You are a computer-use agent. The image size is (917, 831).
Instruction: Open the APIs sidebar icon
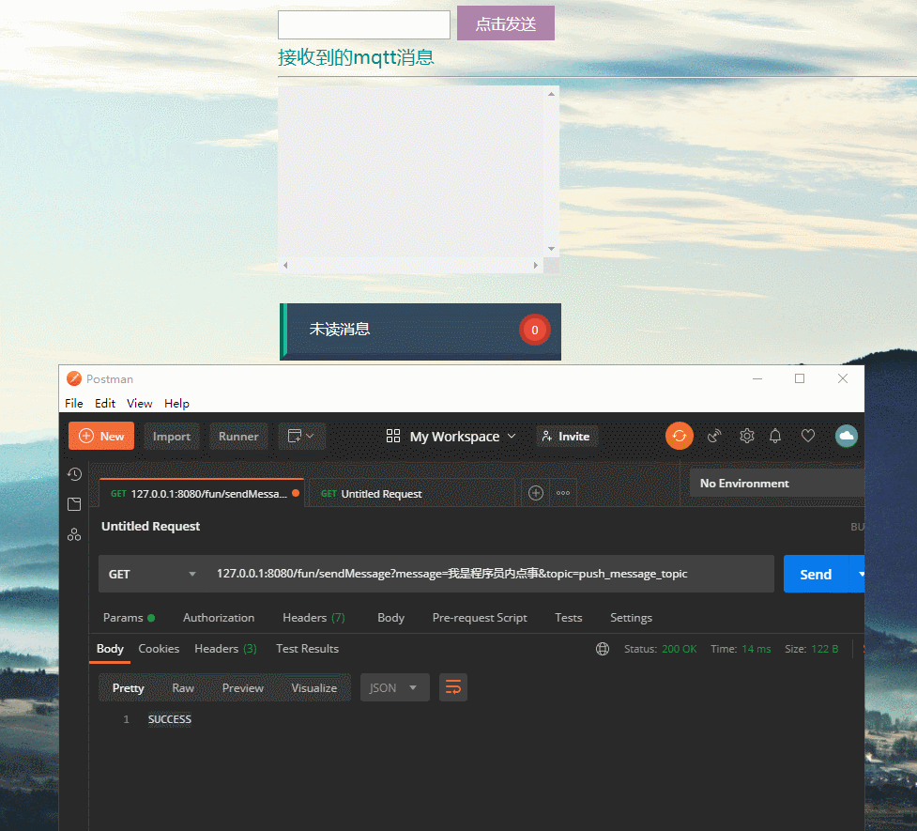pyautogui.click(x=74, y=534)
